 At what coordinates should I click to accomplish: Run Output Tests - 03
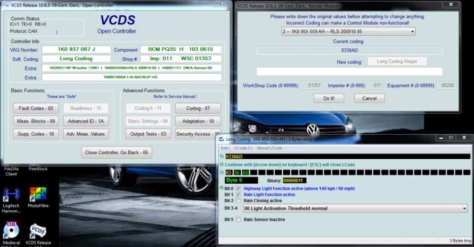coord(148,134)
